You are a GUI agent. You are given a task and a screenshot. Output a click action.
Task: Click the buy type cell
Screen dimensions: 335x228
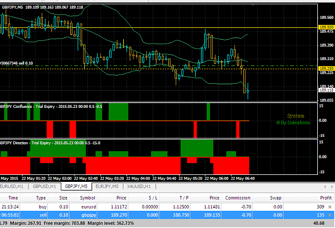coord(43,207)
